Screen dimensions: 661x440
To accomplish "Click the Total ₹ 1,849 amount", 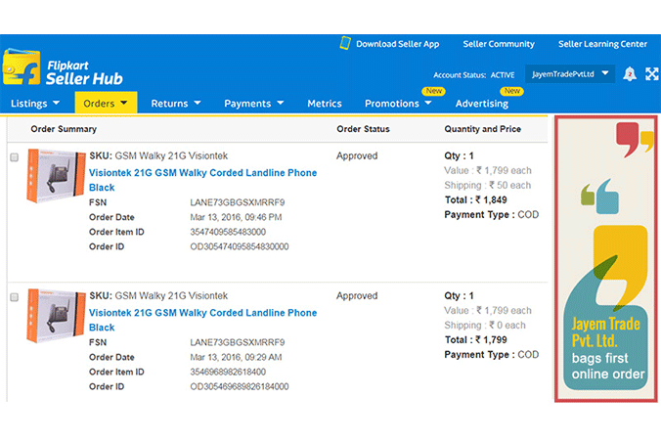I will [x=475, y=199].
